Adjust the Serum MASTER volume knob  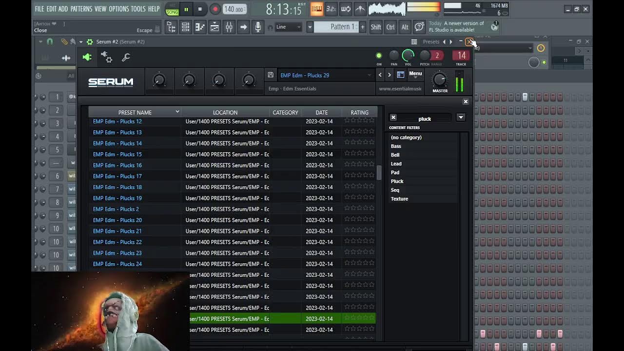pos(440,80)
